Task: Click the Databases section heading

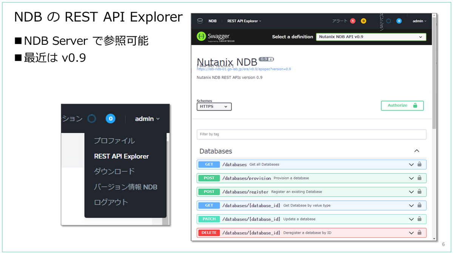Action: (216, 151)
